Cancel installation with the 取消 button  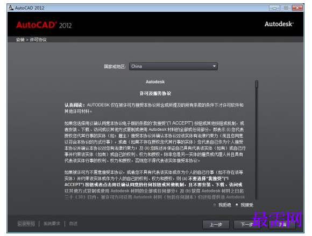282,225
